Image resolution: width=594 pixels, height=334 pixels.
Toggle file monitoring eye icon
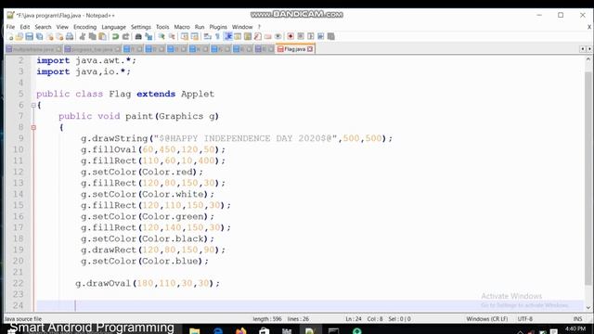tap(278, 37)
